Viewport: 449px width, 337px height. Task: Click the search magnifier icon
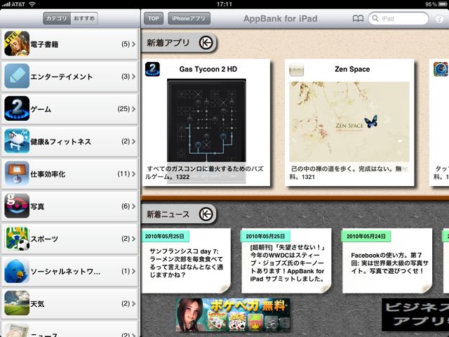375,18
